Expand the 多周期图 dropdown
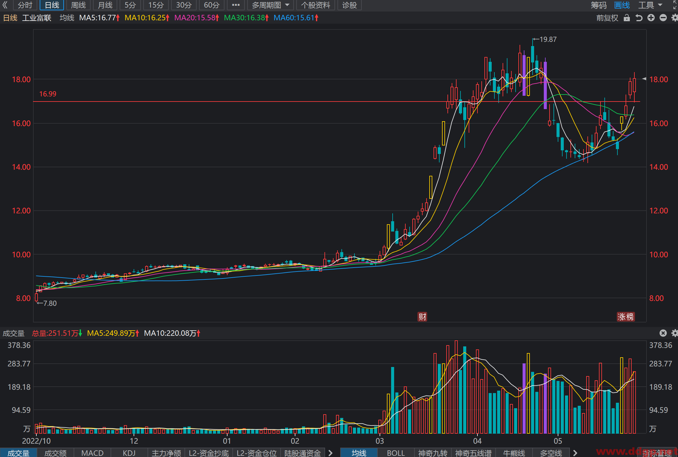 (x=270, y=5)
